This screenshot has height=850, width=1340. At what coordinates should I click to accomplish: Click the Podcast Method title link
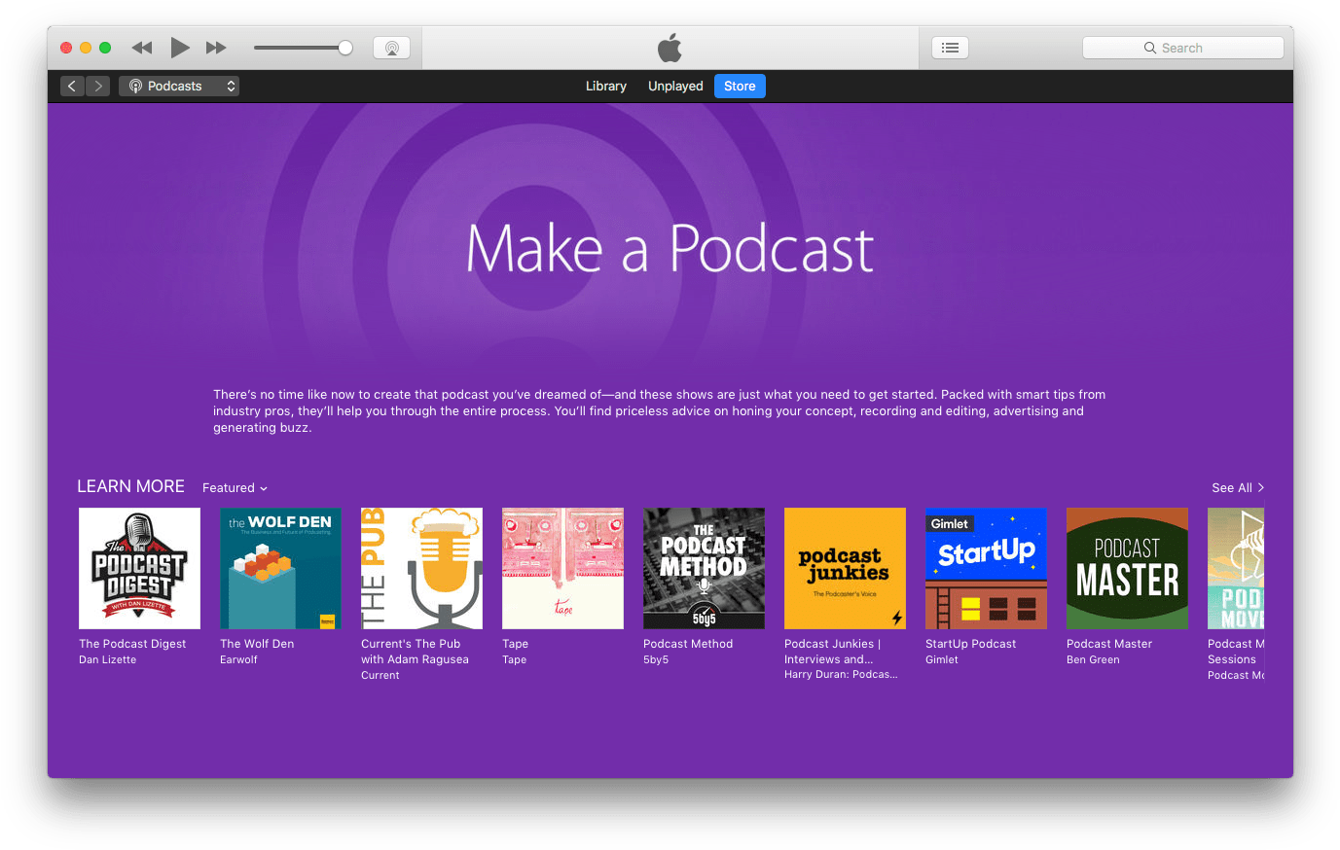[x=688, y=644]
